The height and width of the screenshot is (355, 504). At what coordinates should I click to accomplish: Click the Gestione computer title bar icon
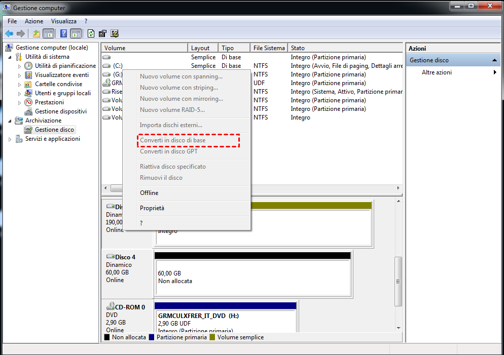tap(7, 8)
